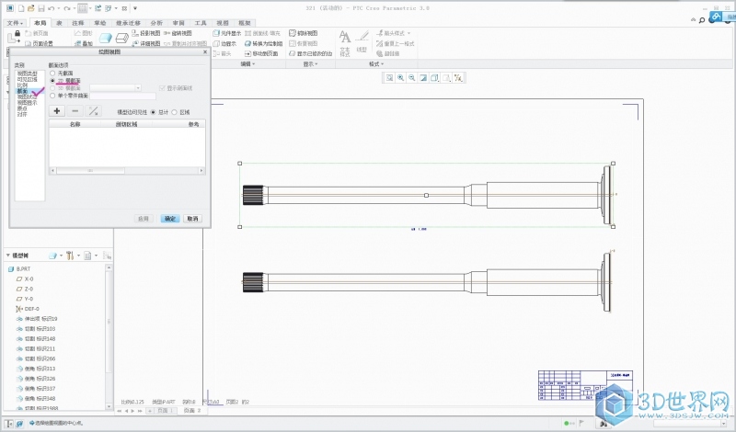Open the 分析 ribbon tab
736x432 pixels.
[x=156, y=22]
